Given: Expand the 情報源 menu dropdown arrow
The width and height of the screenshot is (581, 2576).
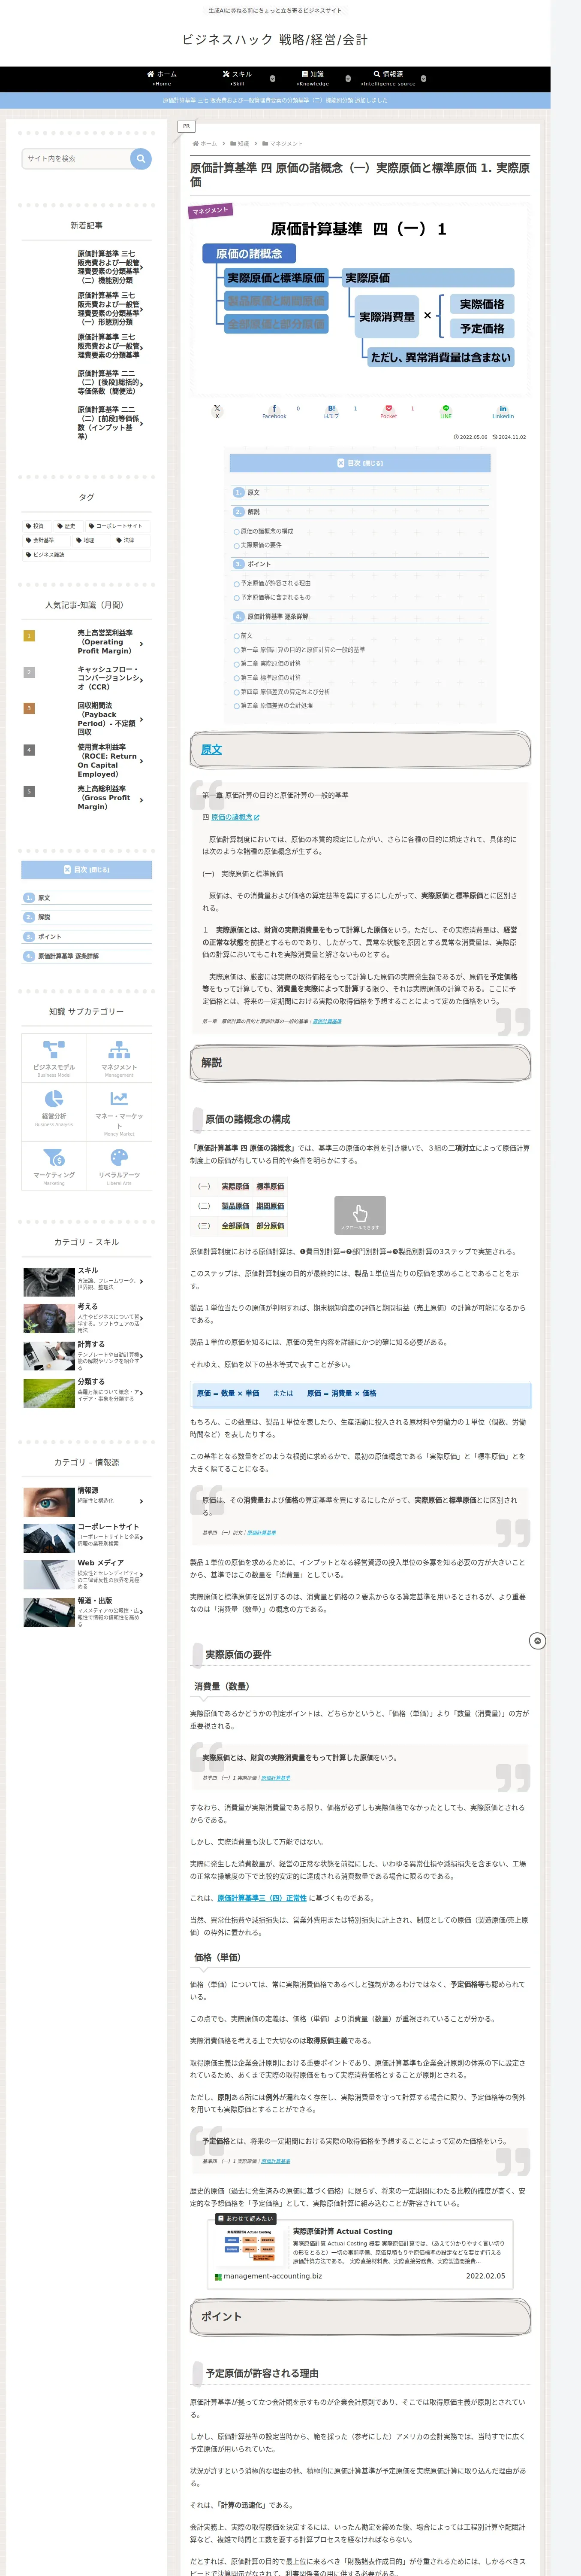Looking at the screenshot, I should click(423, 78).
